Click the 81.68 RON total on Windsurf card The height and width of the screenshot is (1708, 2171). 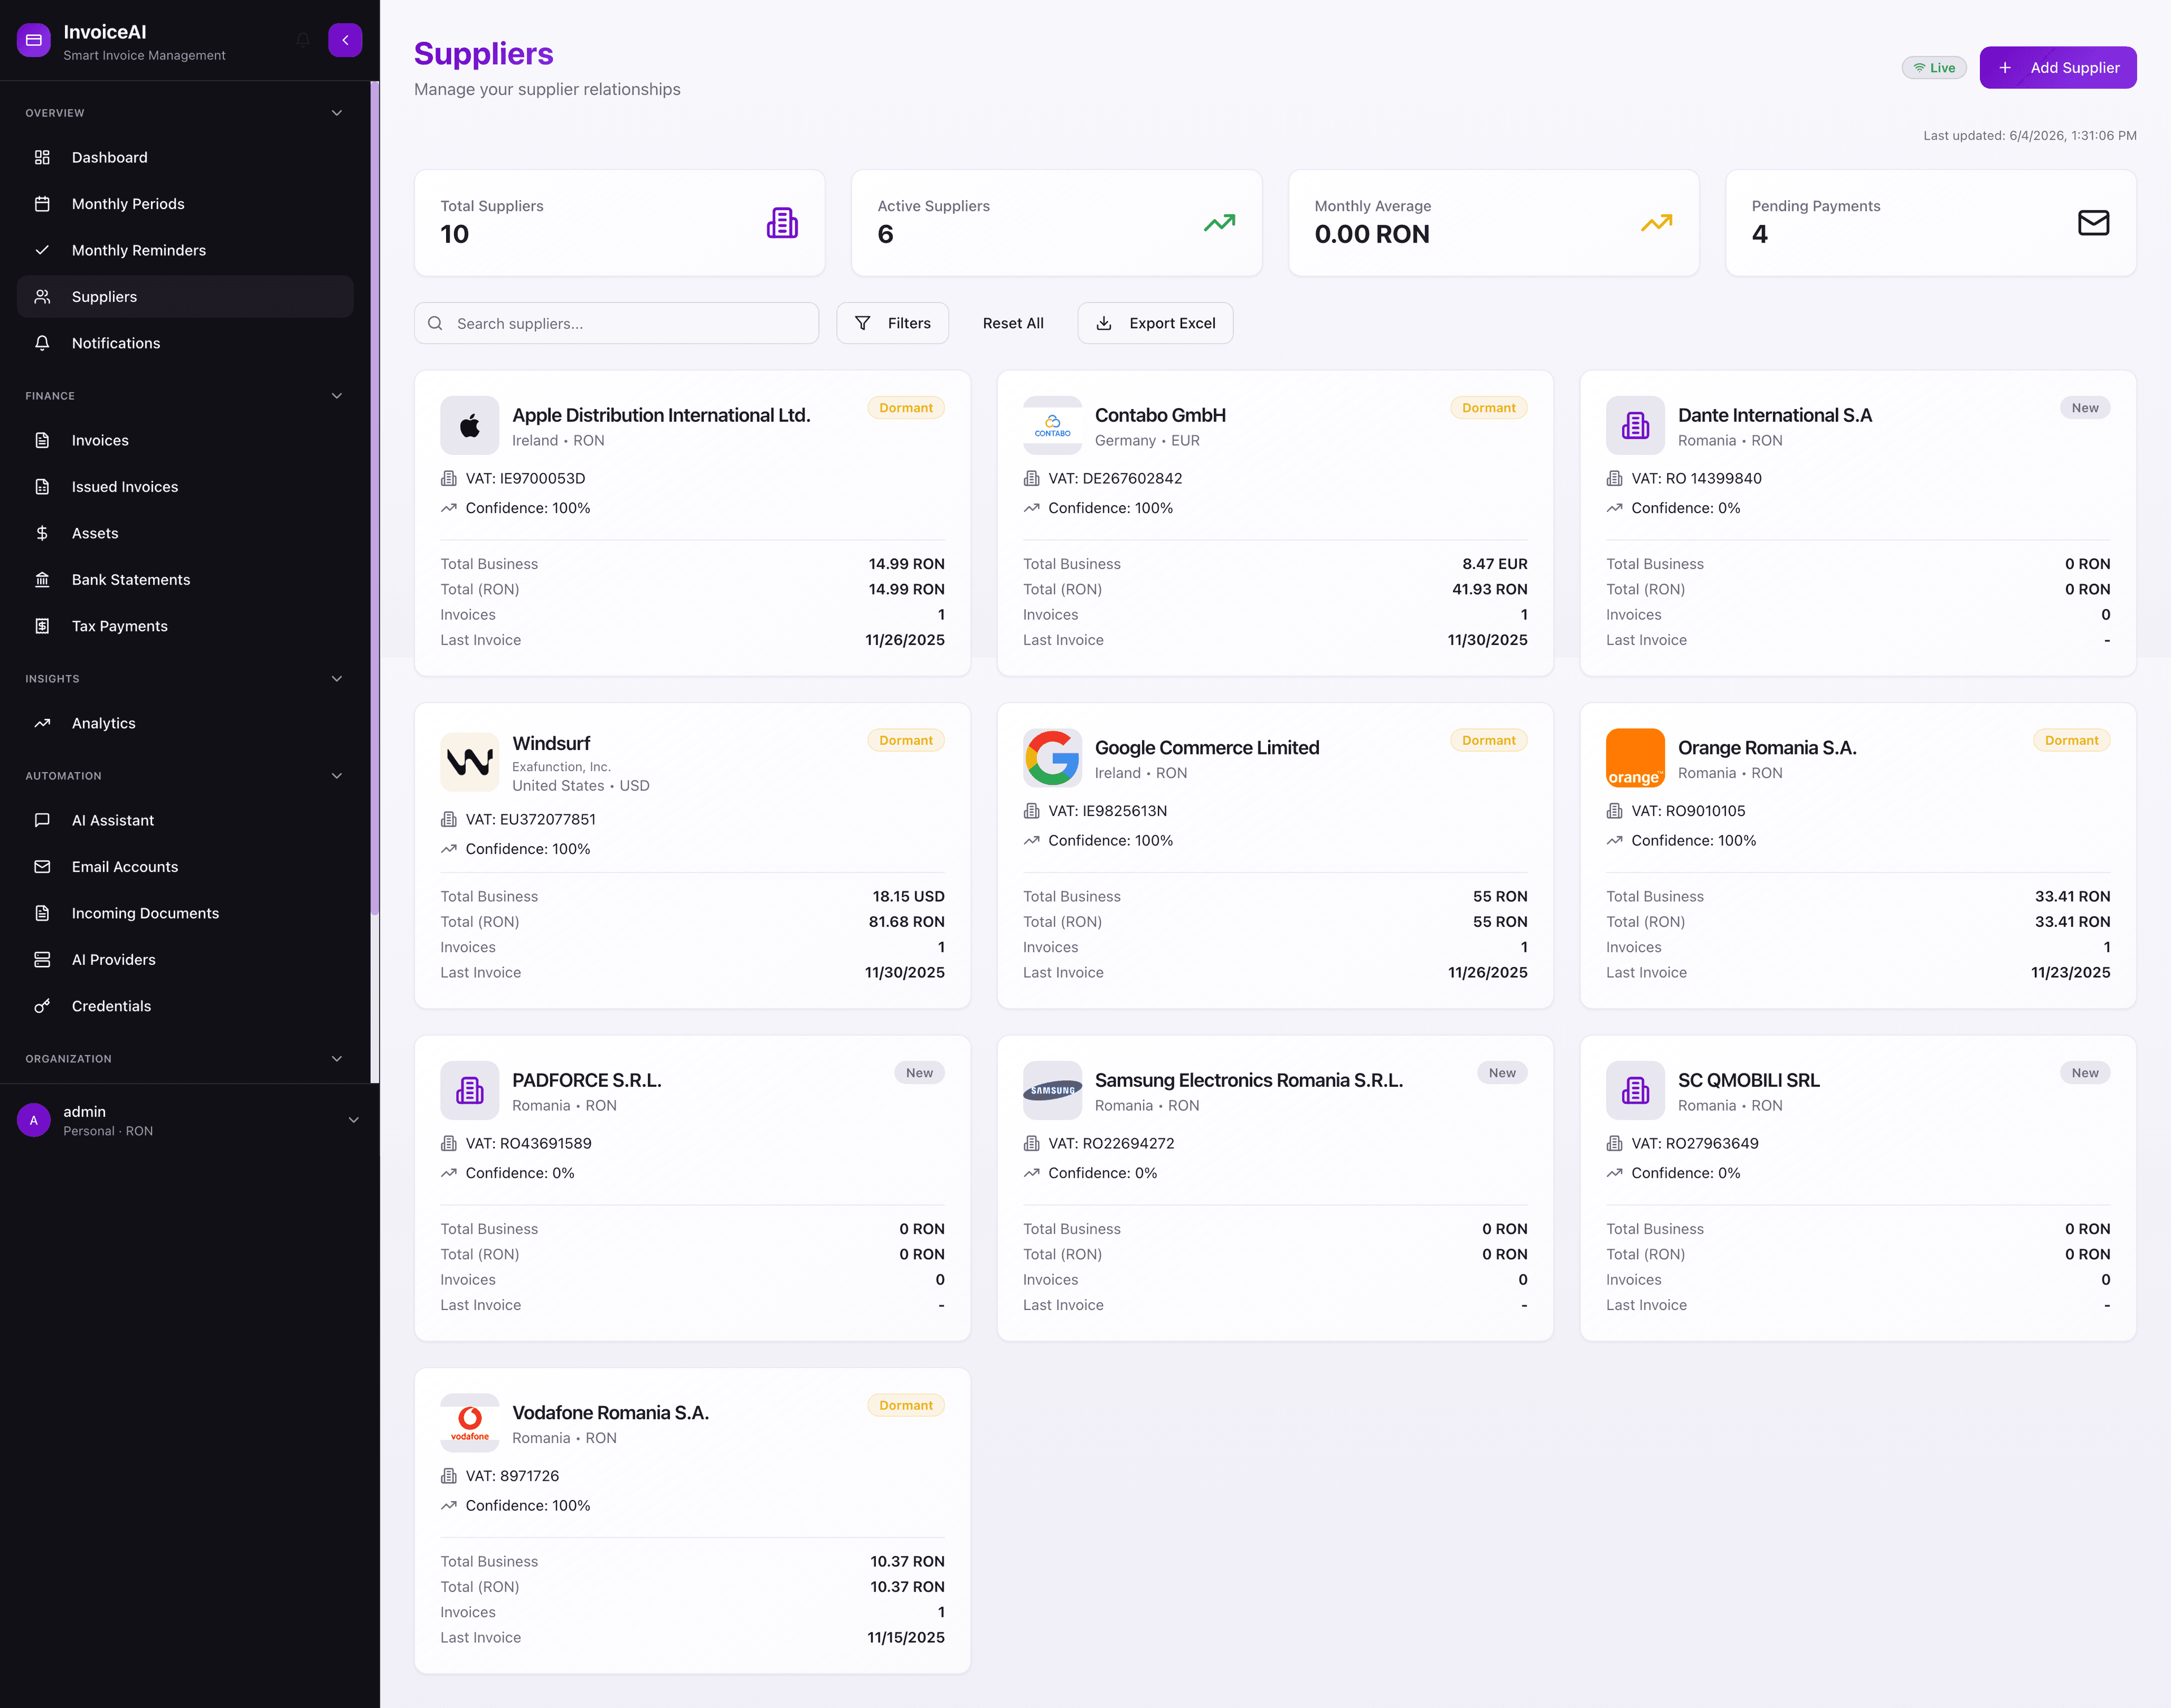point(906,922)
